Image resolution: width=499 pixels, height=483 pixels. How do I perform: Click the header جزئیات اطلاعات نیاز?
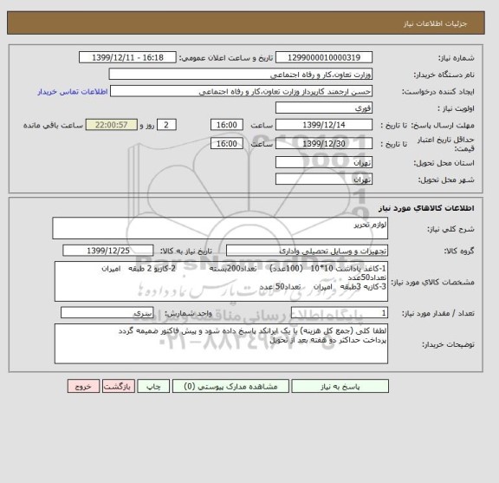click(x=436, y=24)
